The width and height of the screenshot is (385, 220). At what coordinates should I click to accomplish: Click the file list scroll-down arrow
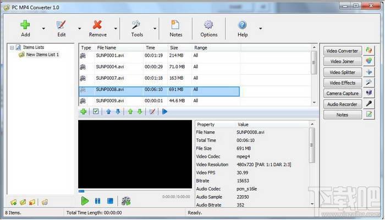[314, 103]
